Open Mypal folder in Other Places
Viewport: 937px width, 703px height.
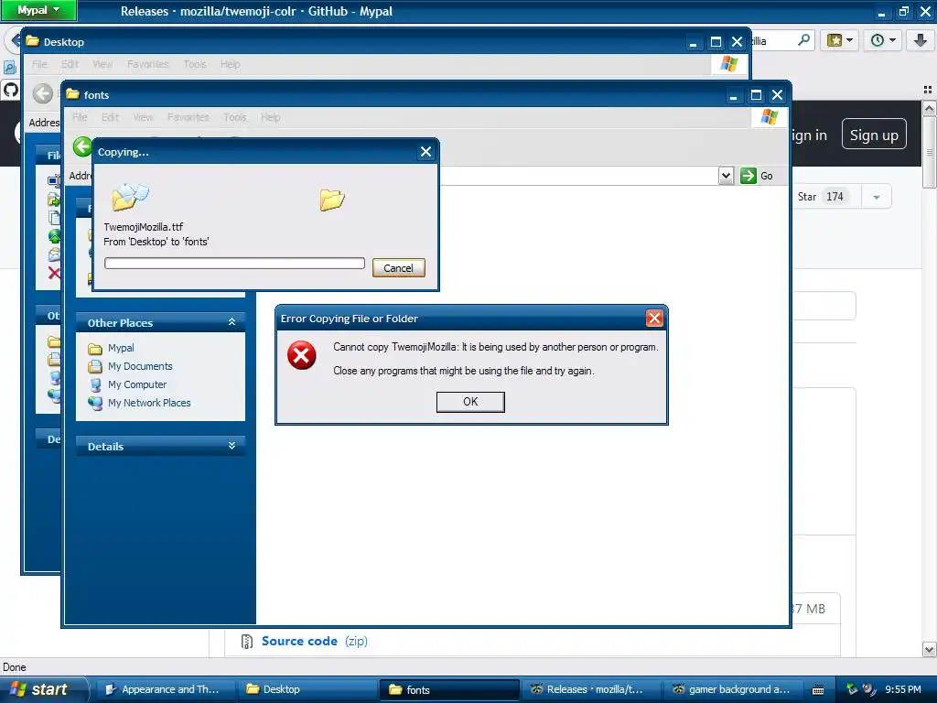pyautogui.click(x=121, y=348)
